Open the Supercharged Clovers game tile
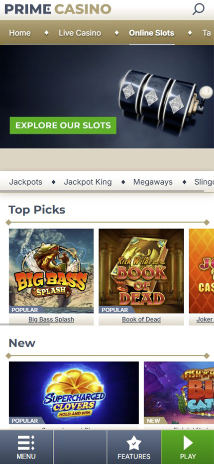The height and width of the screenshot is (464, 214). [74, 393]
